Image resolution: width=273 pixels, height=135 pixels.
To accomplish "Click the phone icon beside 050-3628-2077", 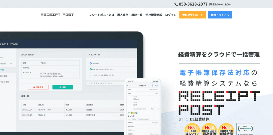I will click(176, 4).
